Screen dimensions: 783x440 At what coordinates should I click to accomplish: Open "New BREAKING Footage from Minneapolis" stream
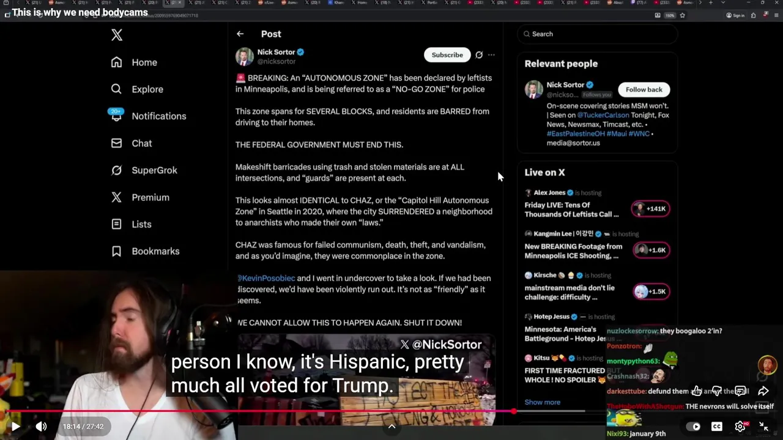pos(573,251)
